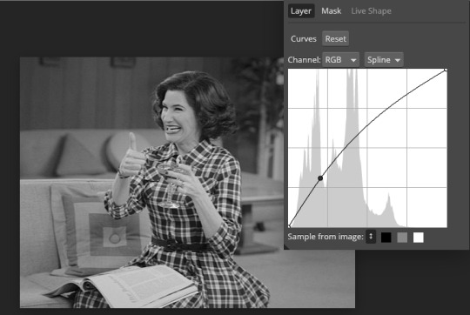The height and width of the screenshot is (315, 470).
Task: Click the woman in the canvas photo
Action: coord(186,189)
